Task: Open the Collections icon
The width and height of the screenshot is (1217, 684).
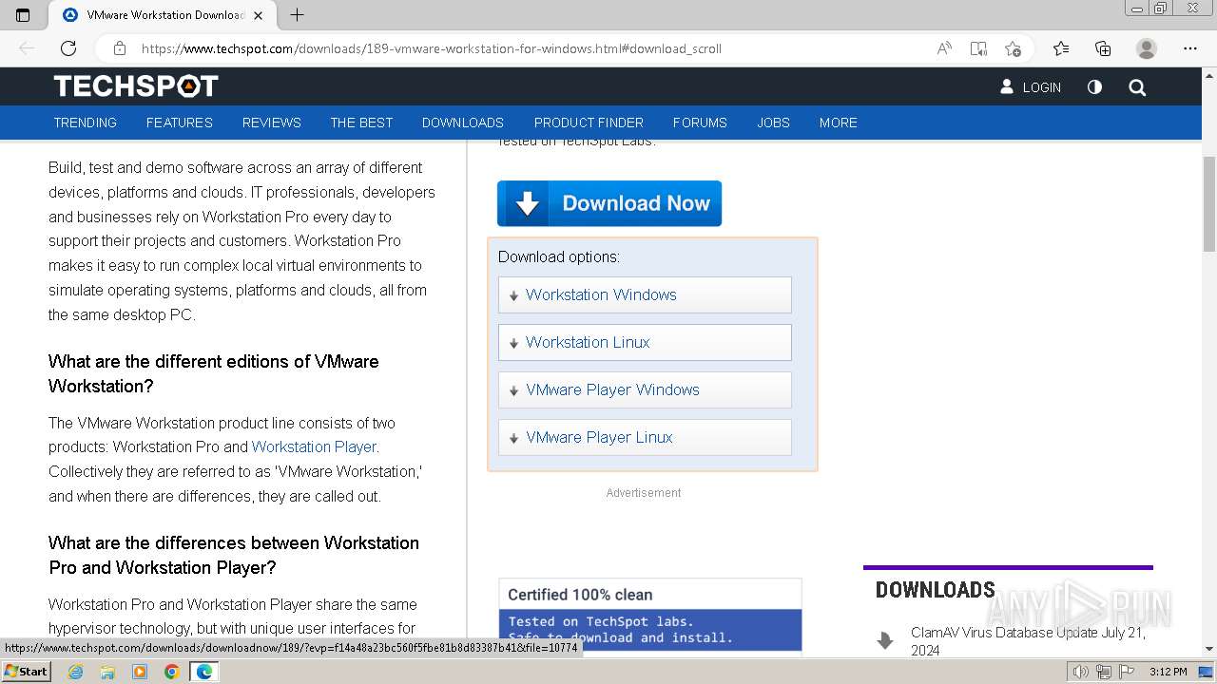Action: tap(1103, 48)
